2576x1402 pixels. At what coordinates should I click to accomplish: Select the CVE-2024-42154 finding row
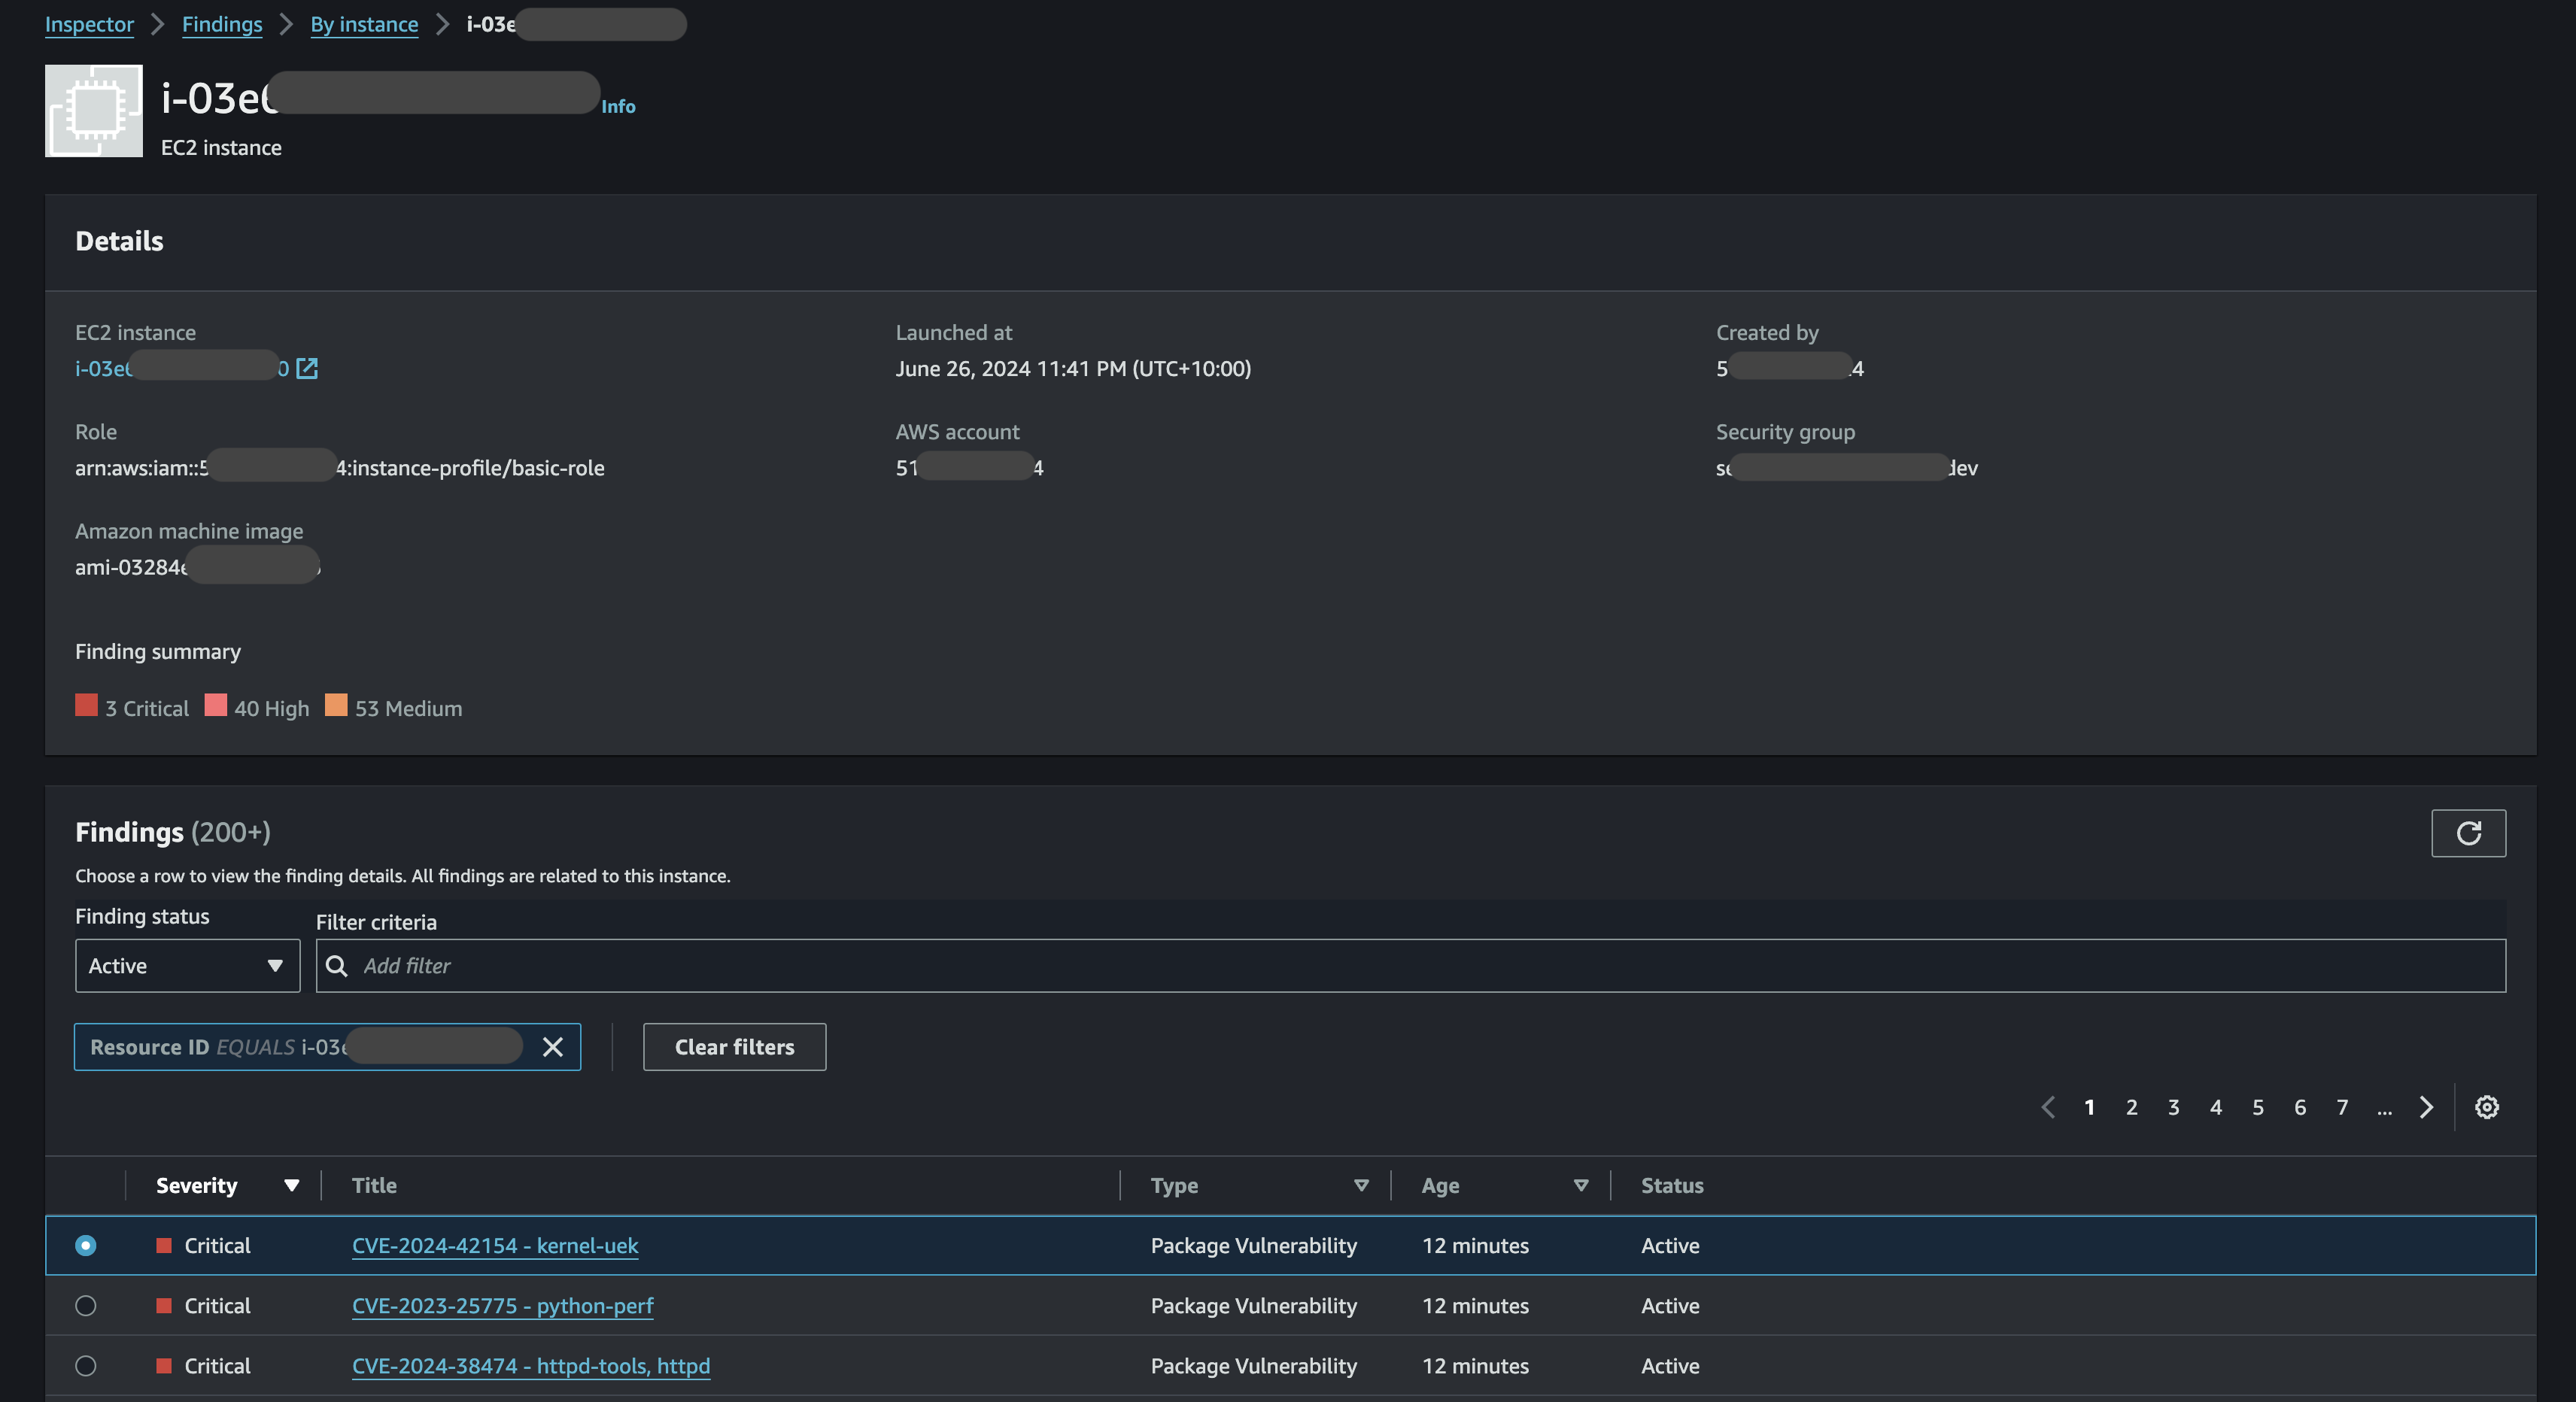(86, 1246)
